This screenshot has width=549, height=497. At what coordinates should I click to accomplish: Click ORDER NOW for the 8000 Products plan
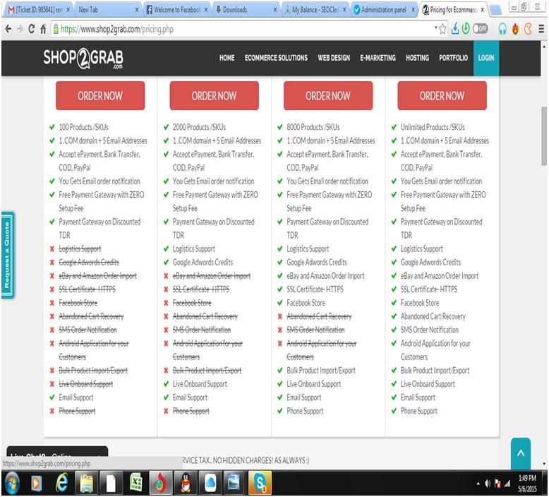pos(328,95)
